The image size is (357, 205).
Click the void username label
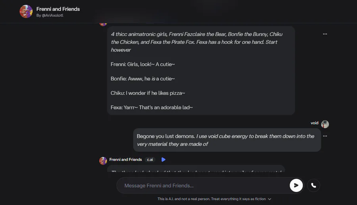(315, 123)
